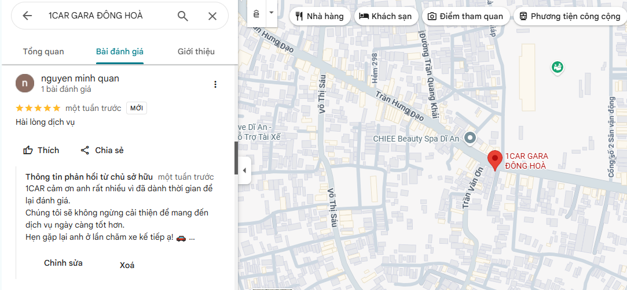Collapse the side panel arrow

coord(245,170)
